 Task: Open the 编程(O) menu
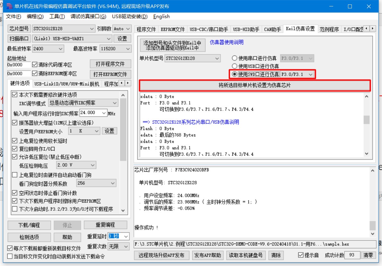[x=35, y=16]
